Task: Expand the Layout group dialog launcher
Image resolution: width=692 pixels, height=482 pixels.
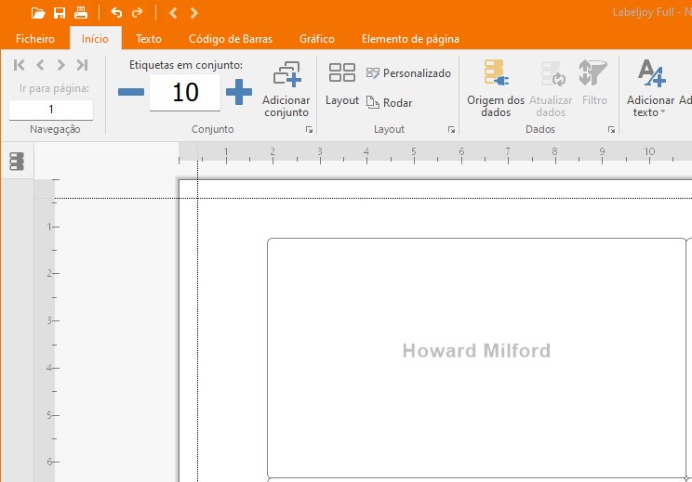Action: [451, 129]
